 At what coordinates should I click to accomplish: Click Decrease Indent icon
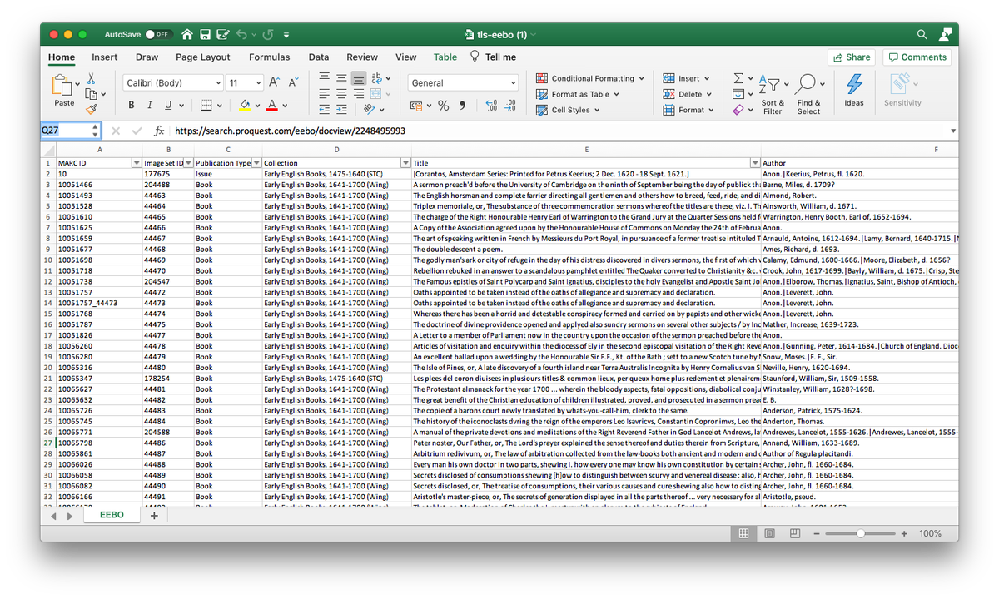[325, 110]
